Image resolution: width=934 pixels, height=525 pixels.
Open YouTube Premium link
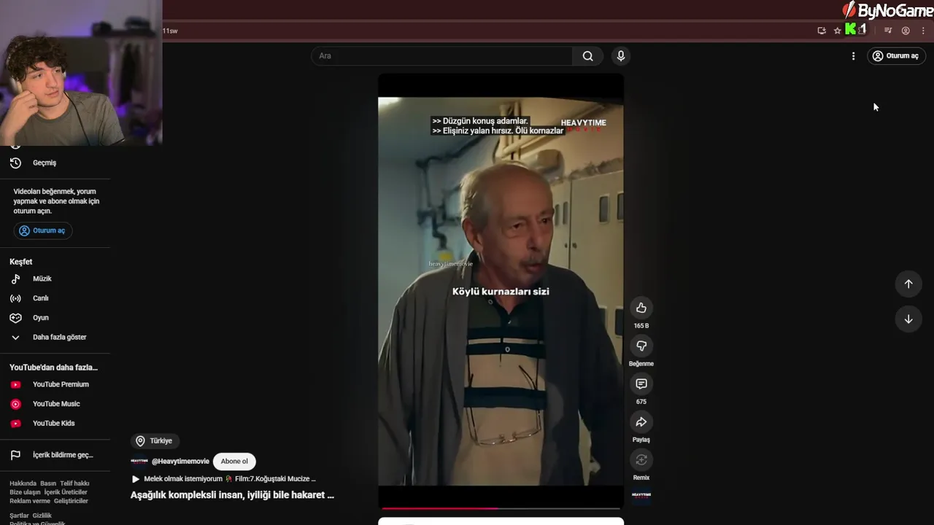pyautogui.click(x=55, y=384)
